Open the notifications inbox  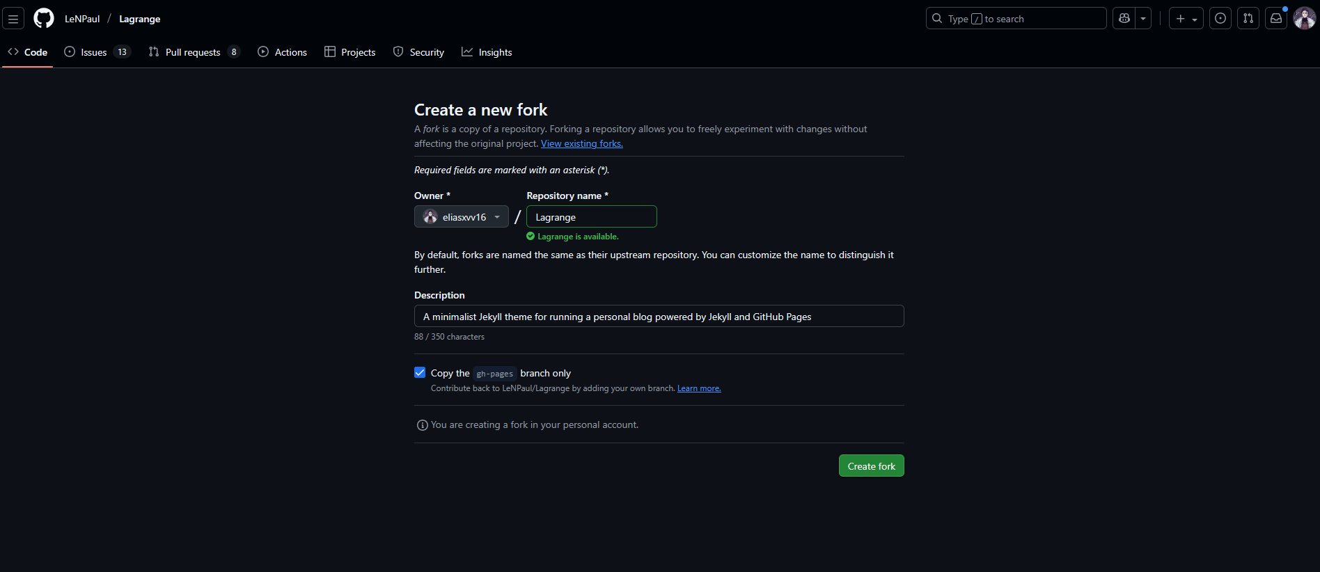pos(1275,19)
